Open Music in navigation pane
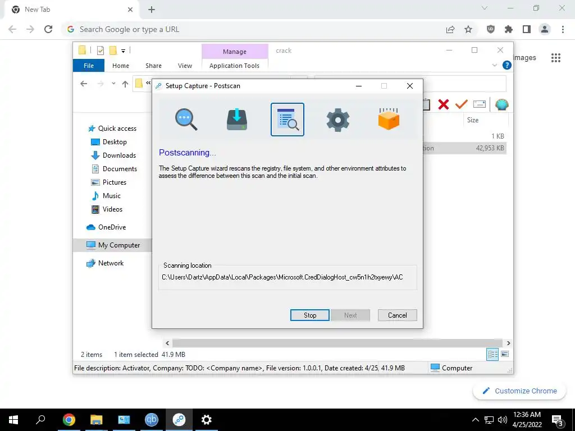The height and width of the screenshot is (431, 575). point(106,196)
